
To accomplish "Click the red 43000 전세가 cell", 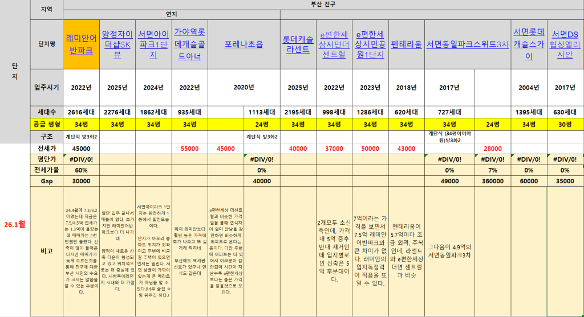I will [406, 149].
